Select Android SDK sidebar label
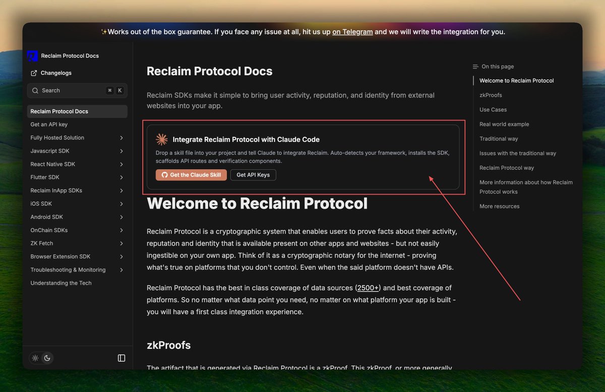This screenshot has height=392, width=605. pos(47,217)
